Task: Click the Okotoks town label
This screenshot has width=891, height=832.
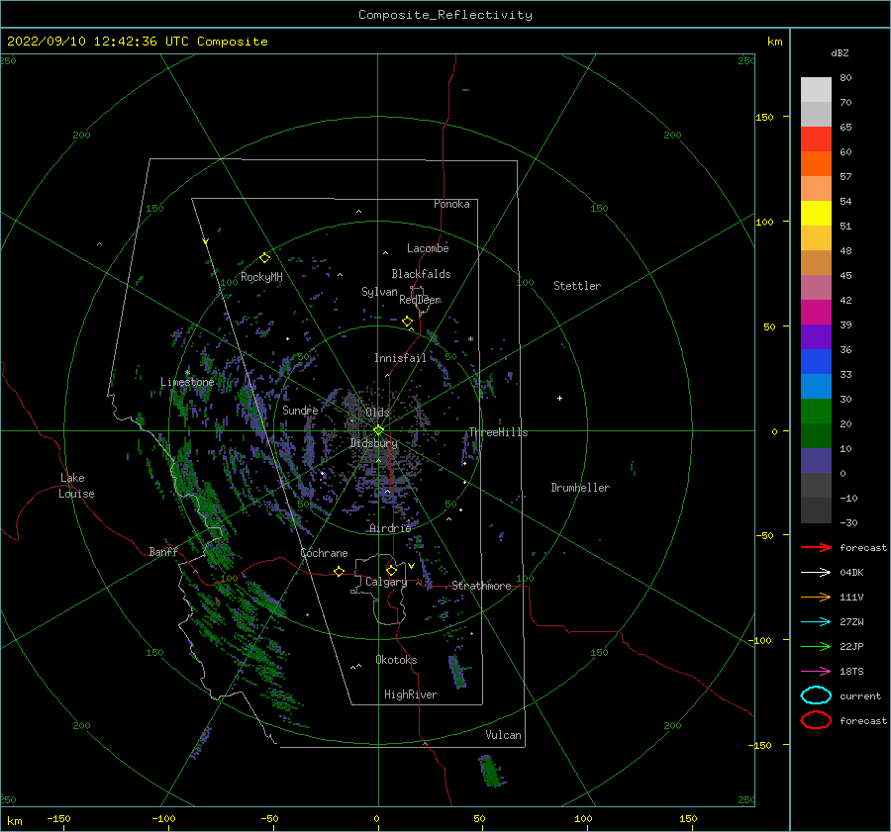Action: [396, 659]
